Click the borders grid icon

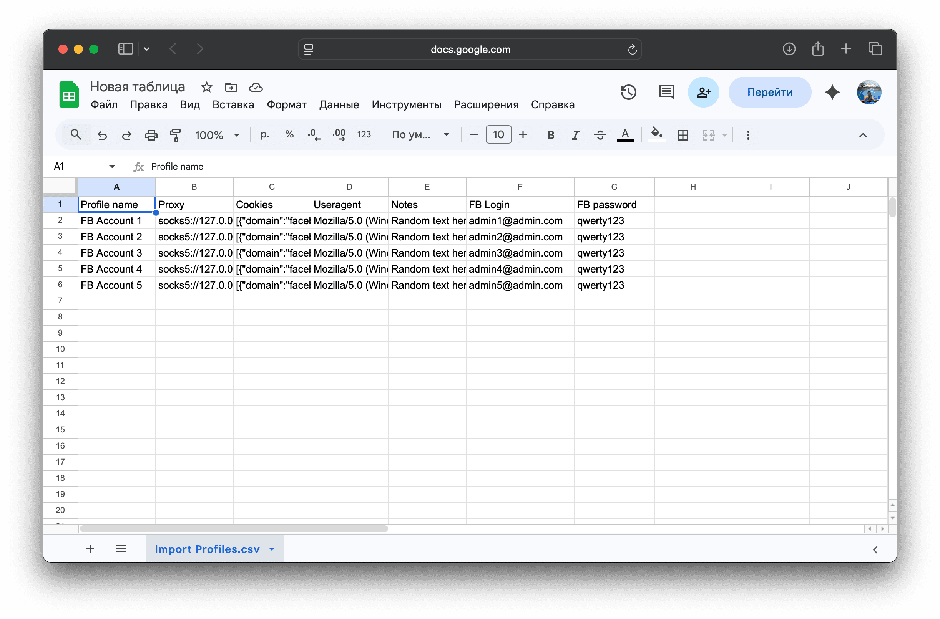[x=683, y=135]
